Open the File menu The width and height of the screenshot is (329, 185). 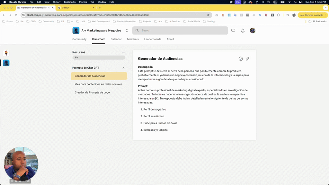[x=31, y=2]
